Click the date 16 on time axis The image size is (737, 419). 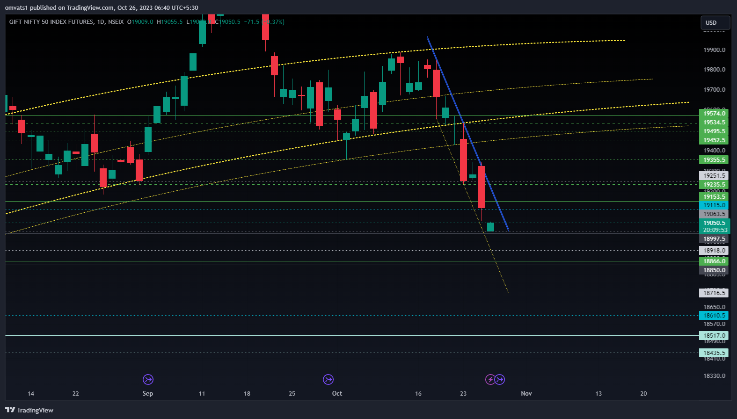point(418,393)
